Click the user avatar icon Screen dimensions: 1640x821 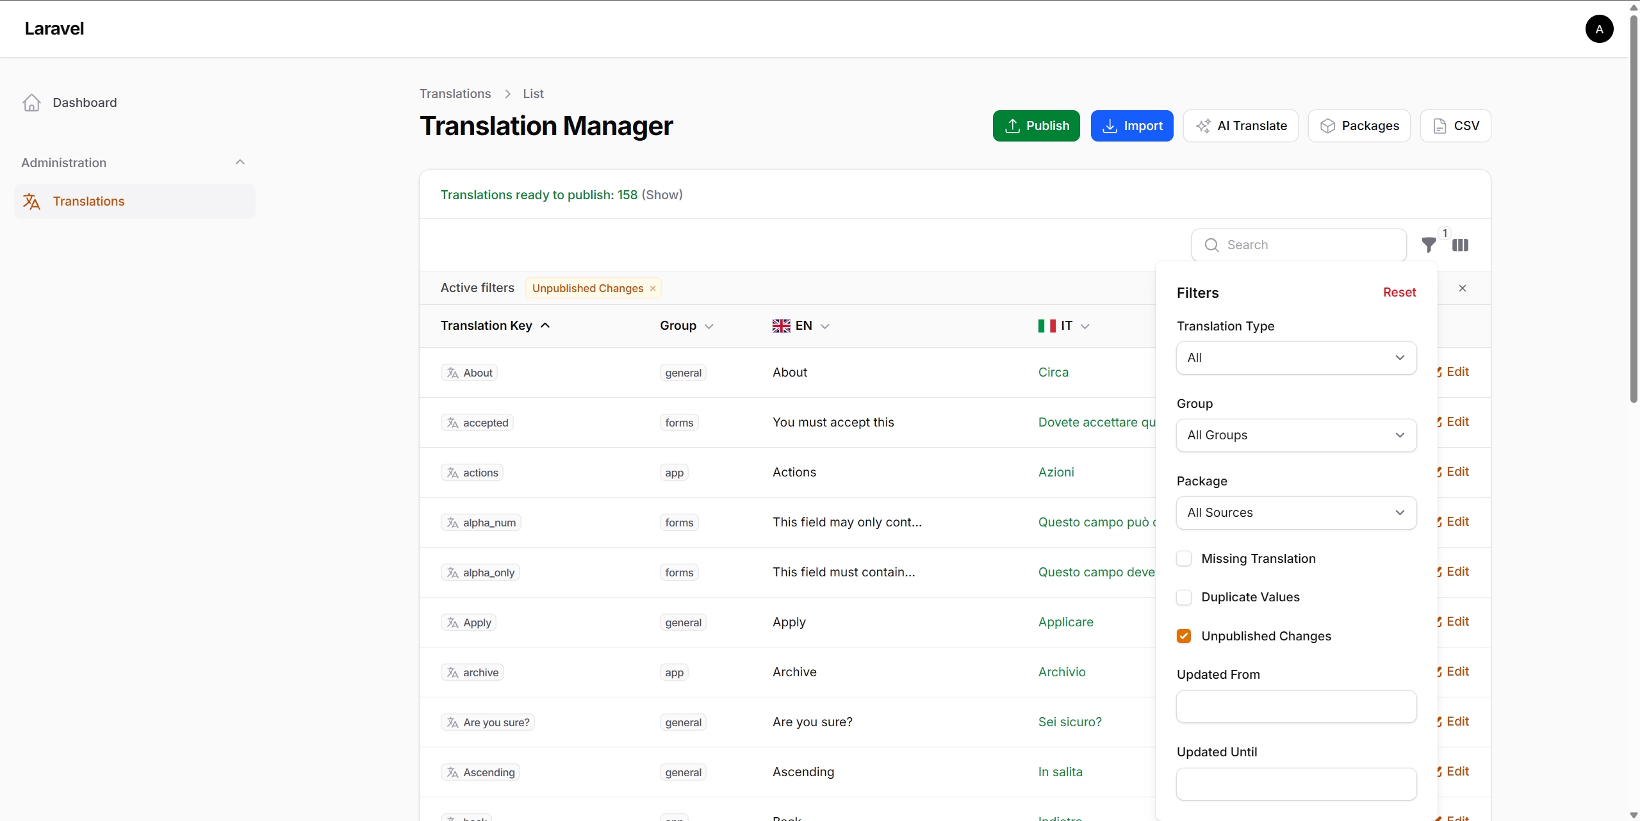[1599, 29]
